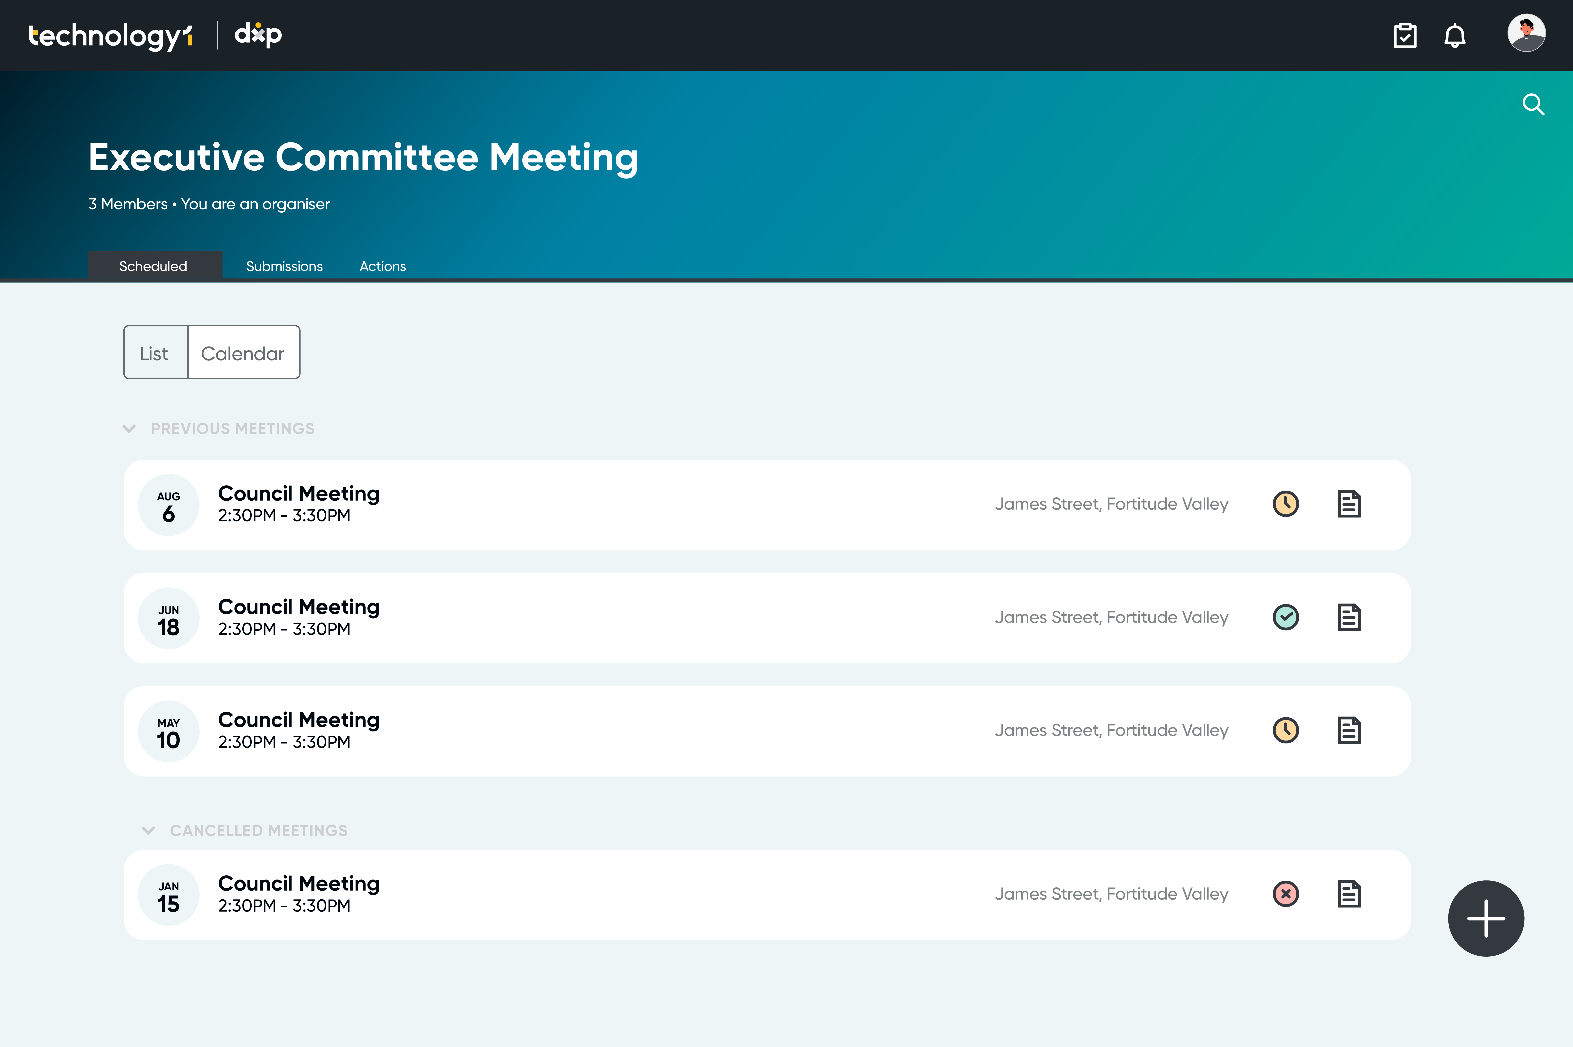The height and width of the screenshot is (1047, 1573).
Task: Open the Submissions tab
Action: pyautogui.click(x=284, y=266)
